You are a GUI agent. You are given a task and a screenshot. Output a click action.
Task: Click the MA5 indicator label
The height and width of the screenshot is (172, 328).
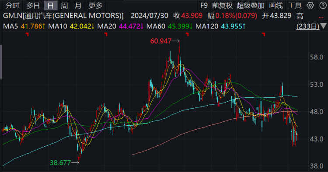(10, 26)
